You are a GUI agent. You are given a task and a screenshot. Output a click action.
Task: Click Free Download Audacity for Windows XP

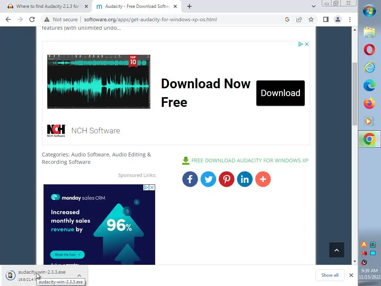(x=250, y=161)
